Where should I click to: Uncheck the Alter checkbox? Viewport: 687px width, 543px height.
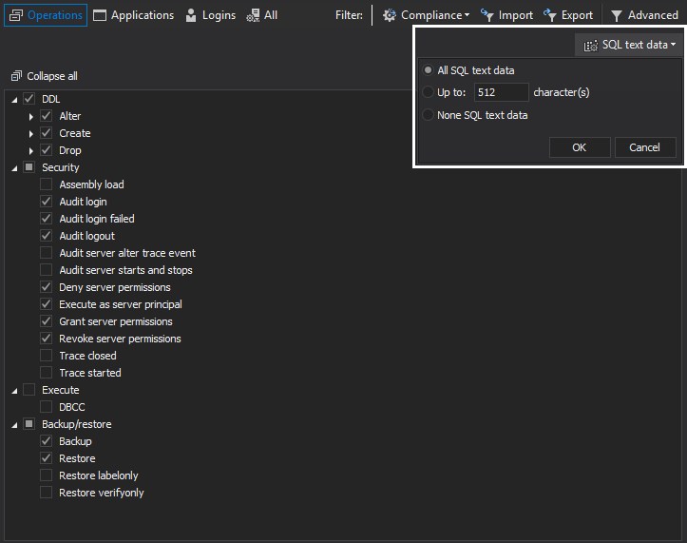click(x=46, y=116)
